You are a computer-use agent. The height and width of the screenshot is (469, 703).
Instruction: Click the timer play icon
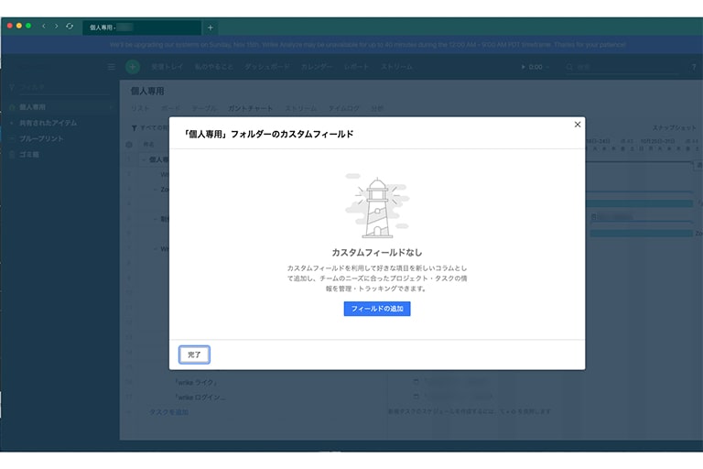524,67
